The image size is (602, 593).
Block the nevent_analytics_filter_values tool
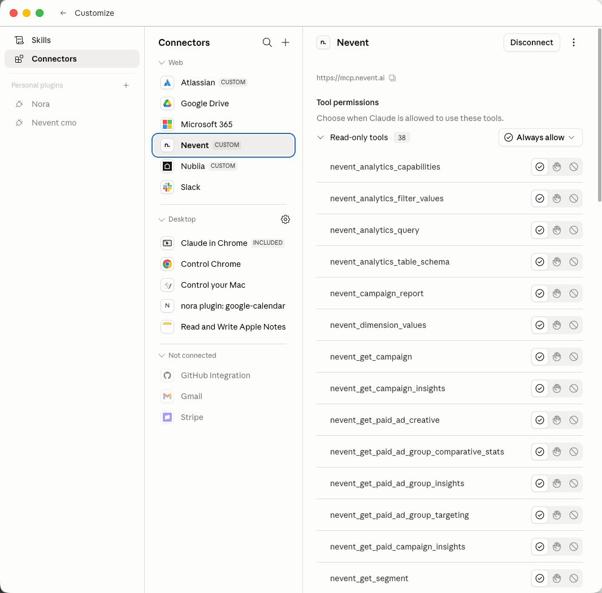pos(574,198)
